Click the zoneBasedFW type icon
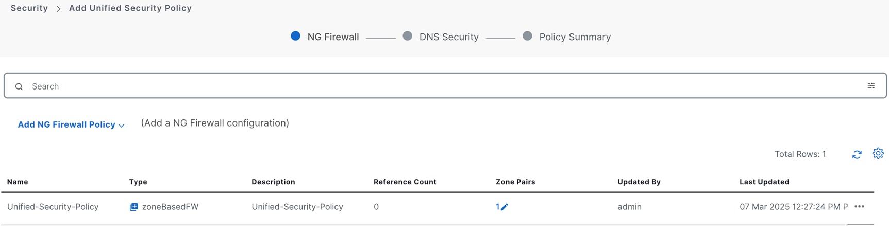 133,207
